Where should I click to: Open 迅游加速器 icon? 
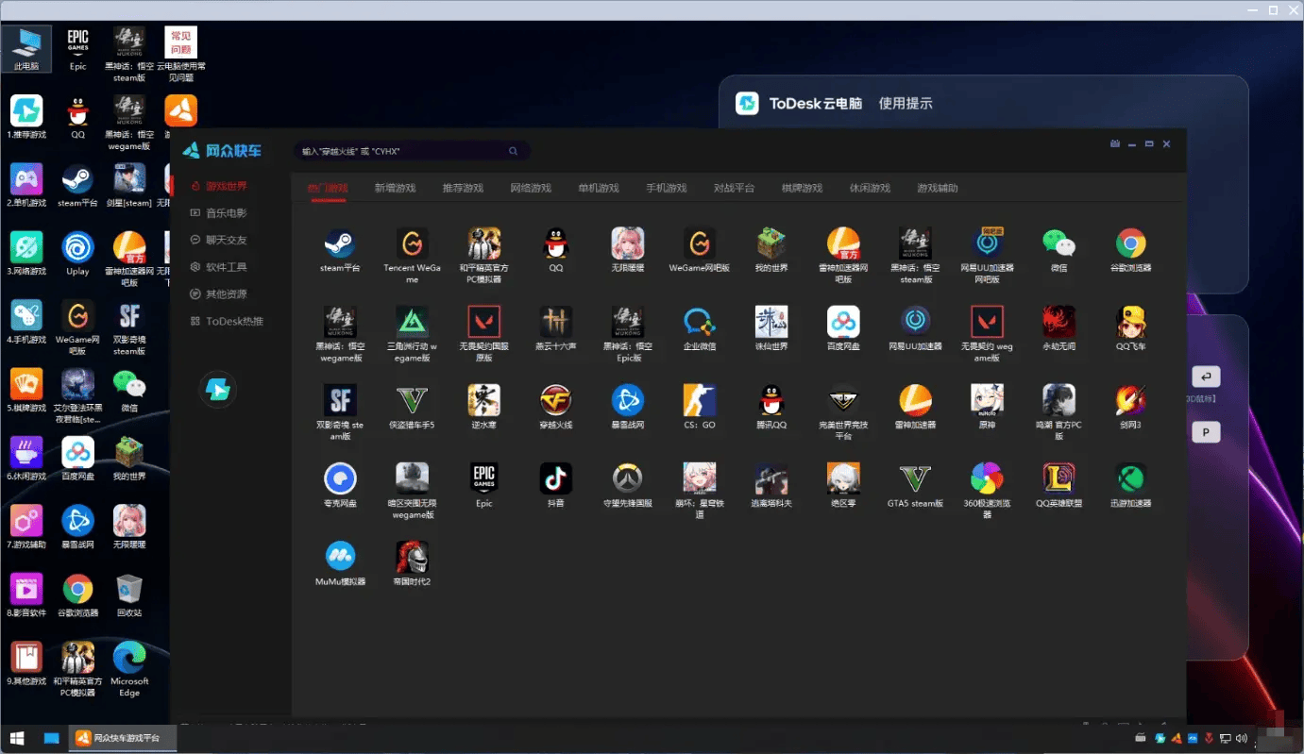[1130, 479]
